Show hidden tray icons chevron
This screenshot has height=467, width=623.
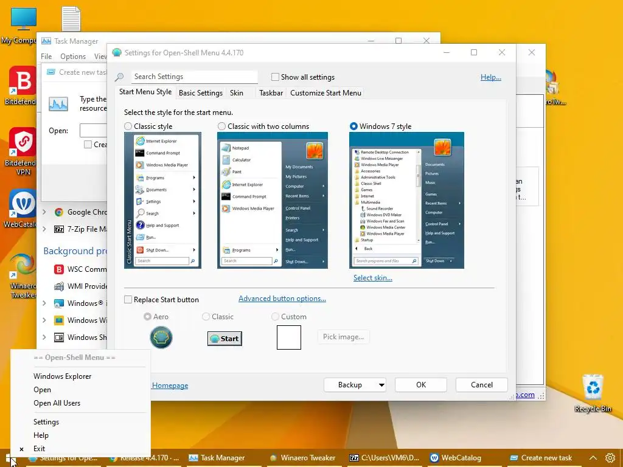point(593,458)
